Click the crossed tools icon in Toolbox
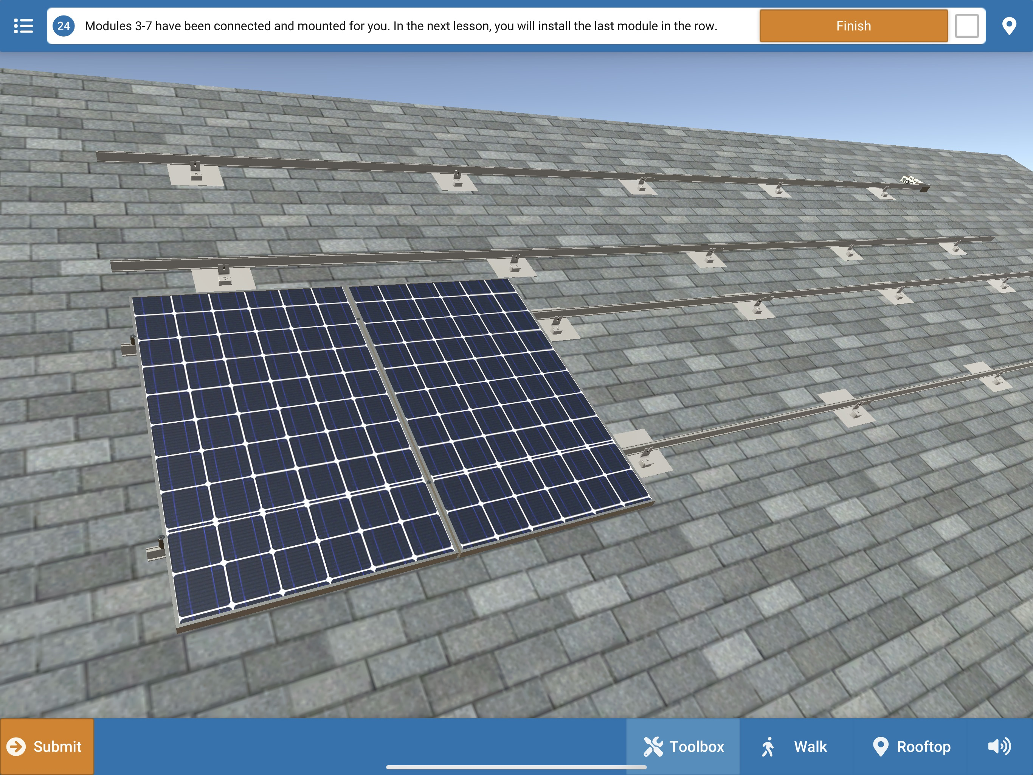Screen dimensions: 1033x775 click(653, 747)
